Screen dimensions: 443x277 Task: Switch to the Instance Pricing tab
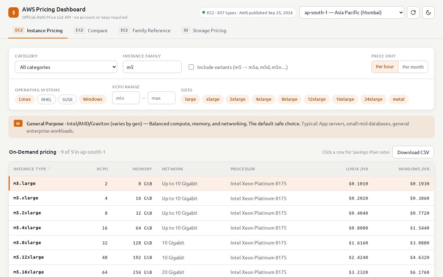(x=38, y=30)
